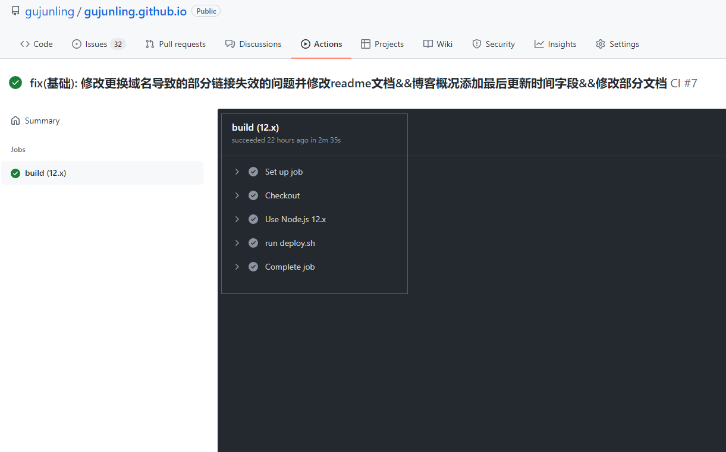Click the green success checkmark beside the commit title
726x452 pixels.
pyautogui.click(x=15, y=83)
